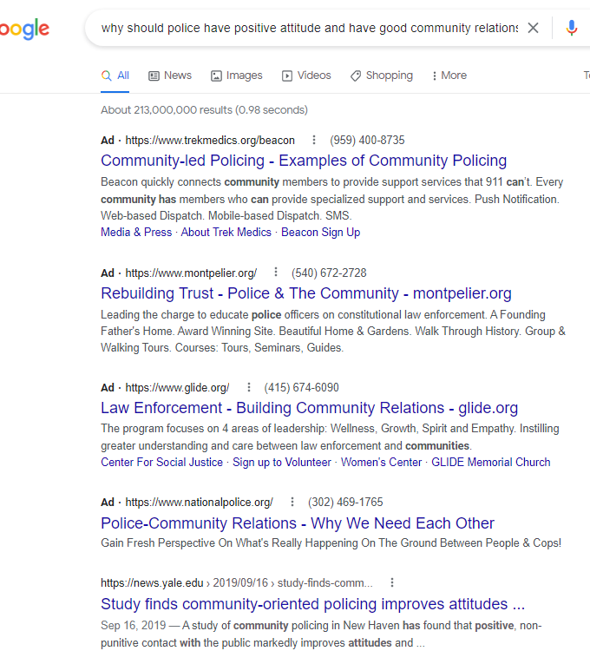Open options menu for montpelier.org ad
Screen dimensions: 590x664
click(276, 272)
